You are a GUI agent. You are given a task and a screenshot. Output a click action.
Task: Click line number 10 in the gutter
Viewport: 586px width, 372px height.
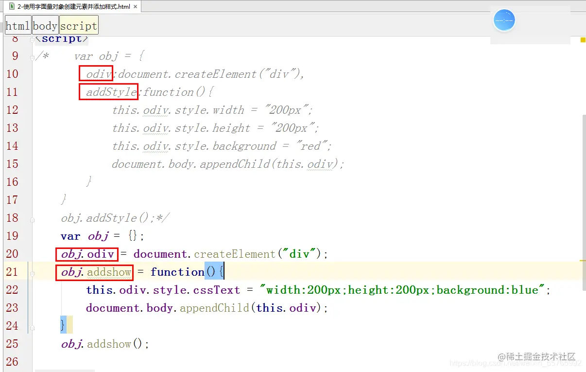tap(12, 74)
